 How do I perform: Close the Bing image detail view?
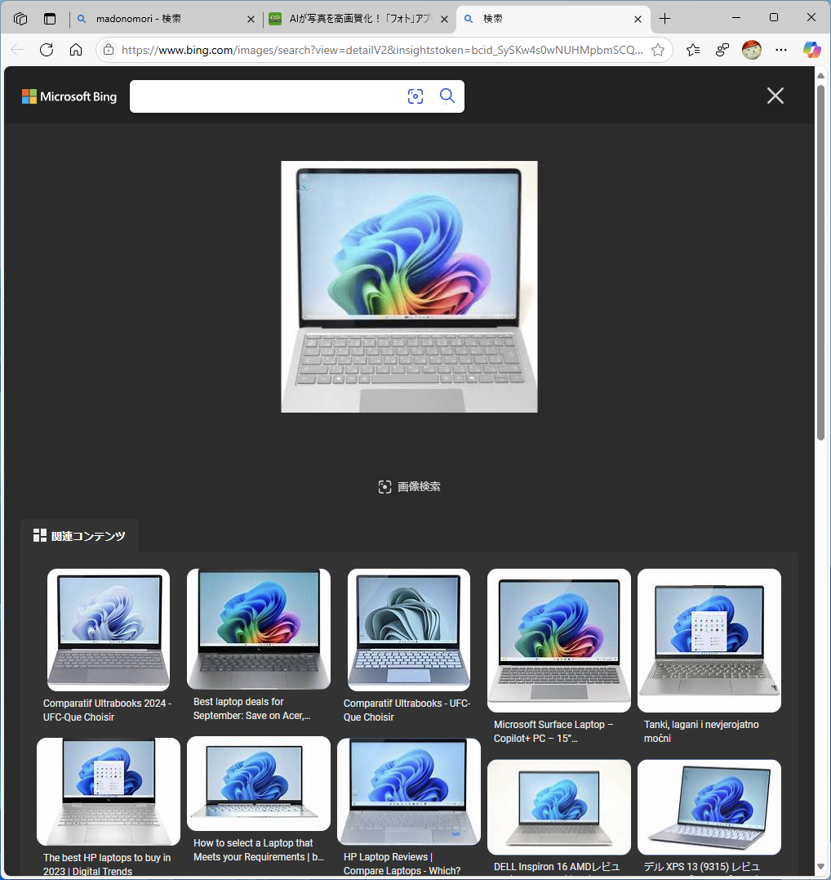click(x=775, y=96)
